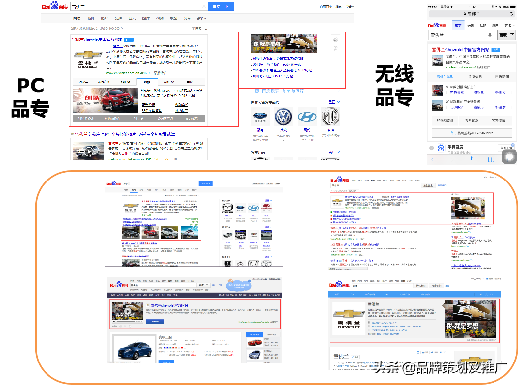Click the 手机百度 paw app icon

click(441, 148)
